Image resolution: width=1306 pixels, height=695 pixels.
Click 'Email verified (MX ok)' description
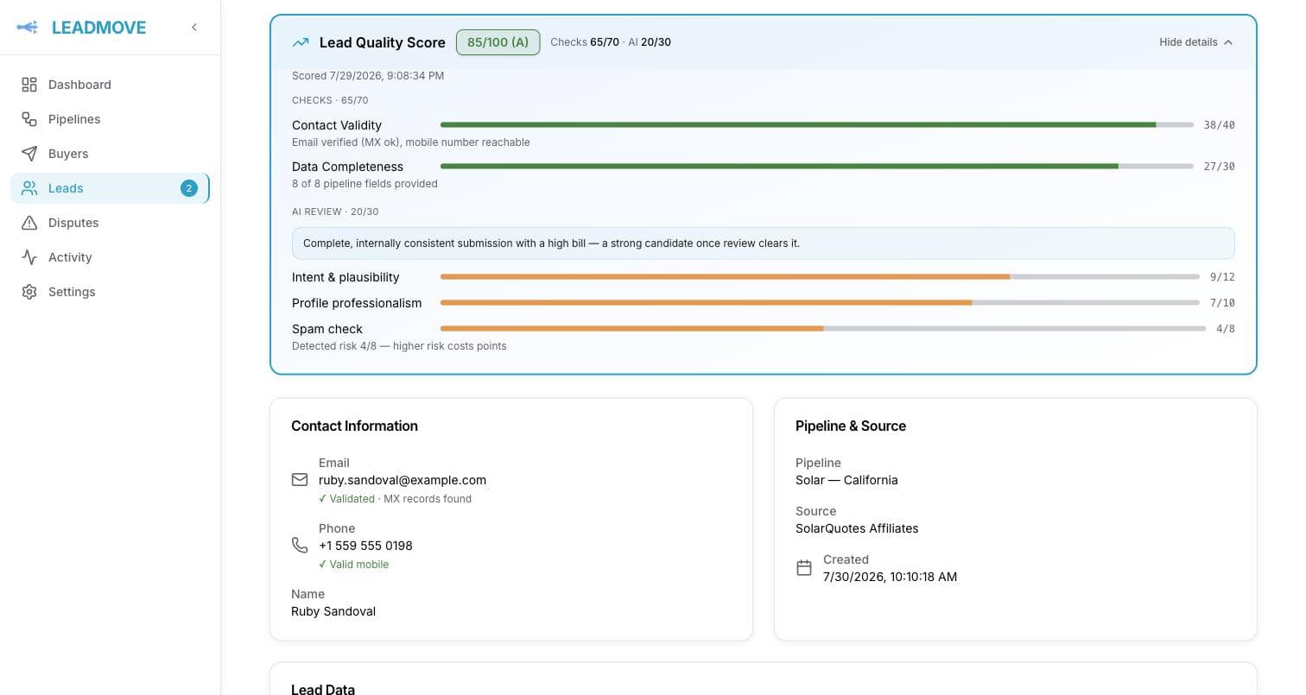click(411, 142)
